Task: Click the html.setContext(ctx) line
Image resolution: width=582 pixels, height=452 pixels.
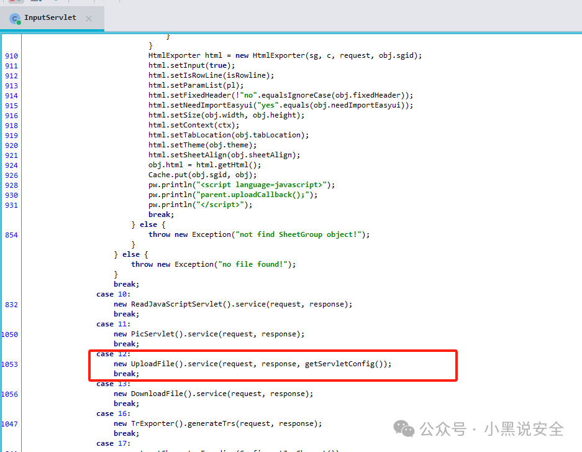Action: tap(194, 125)
